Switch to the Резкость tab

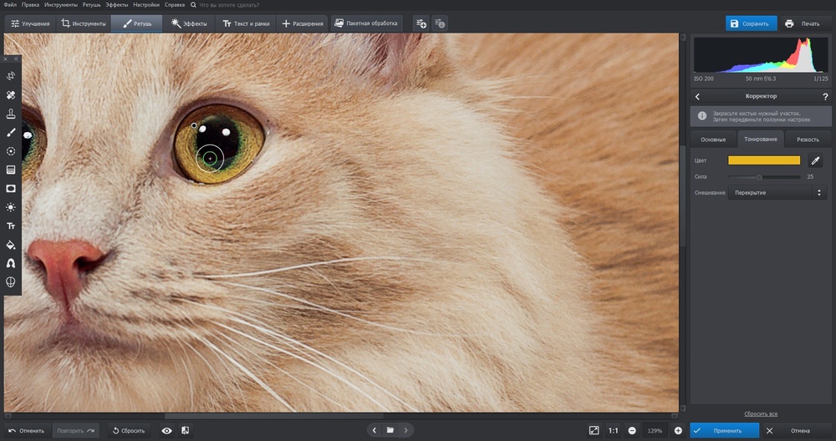808,139
